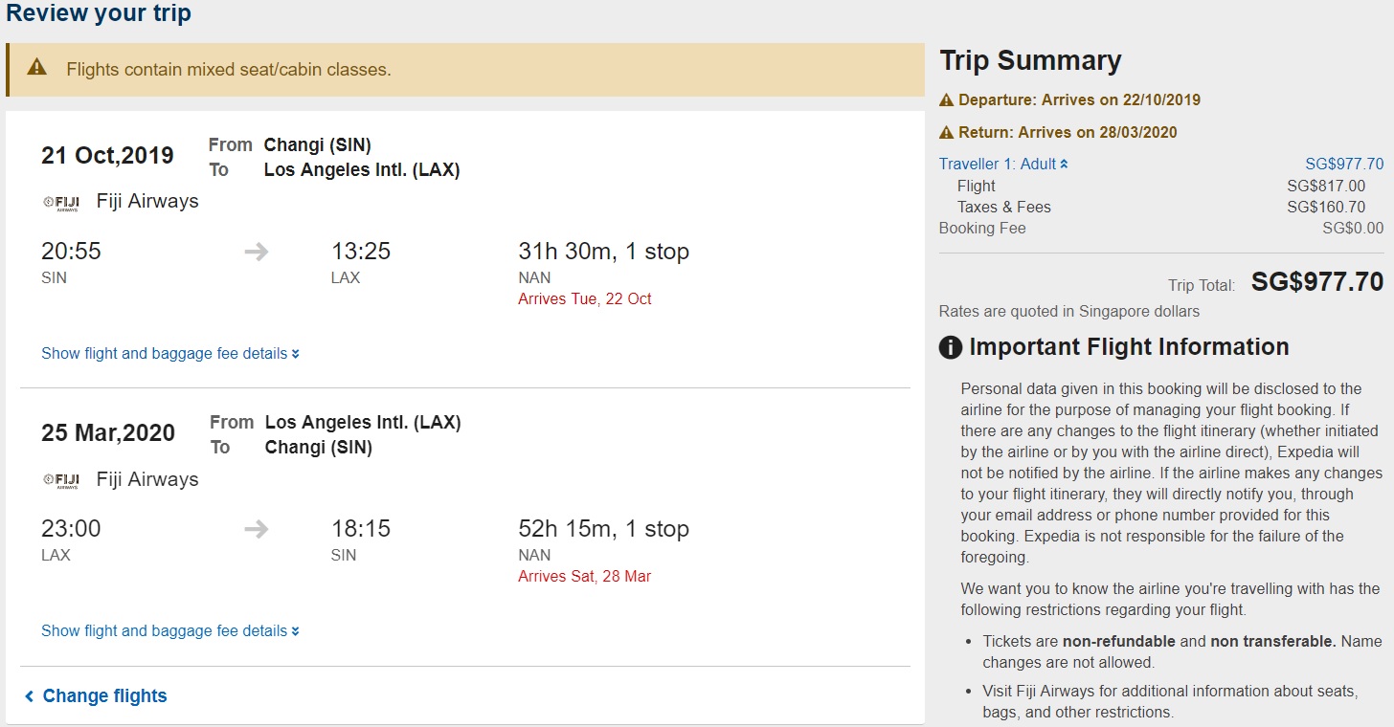Click the warning icon beside the Return arrival notice

click(x=947, y=133)
